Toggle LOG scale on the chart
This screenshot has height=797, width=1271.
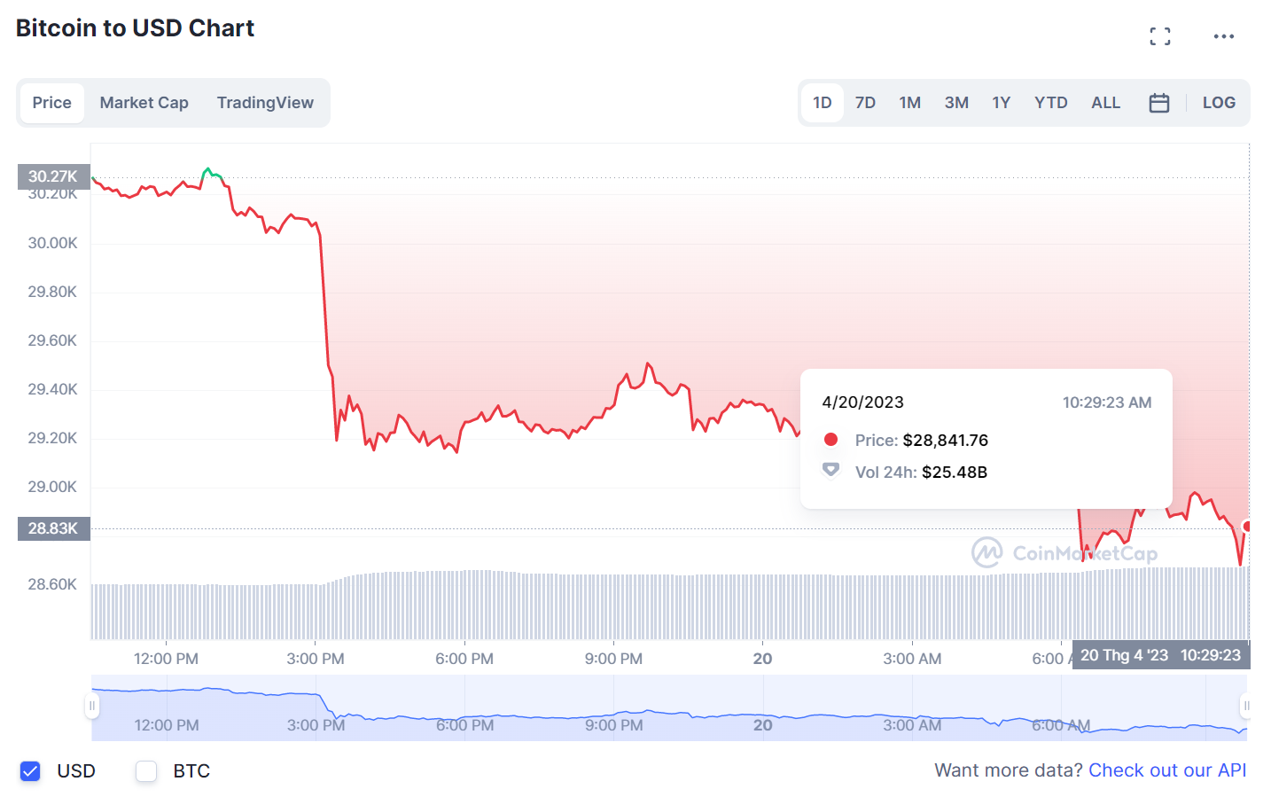tap(1219, 103)
